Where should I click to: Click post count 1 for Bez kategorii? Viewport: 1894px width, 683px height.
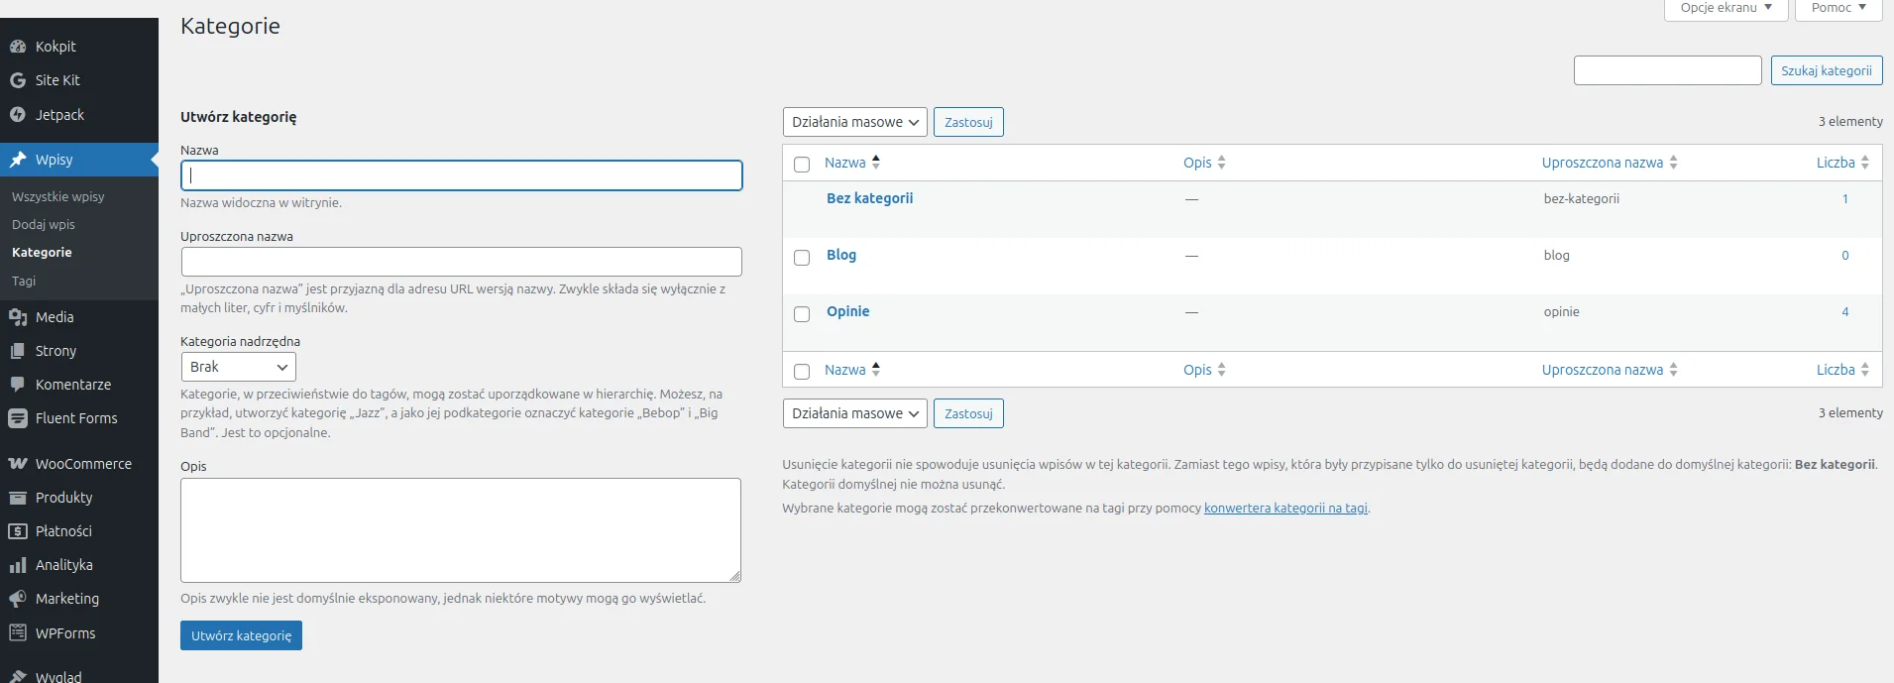click(1845, 199)
